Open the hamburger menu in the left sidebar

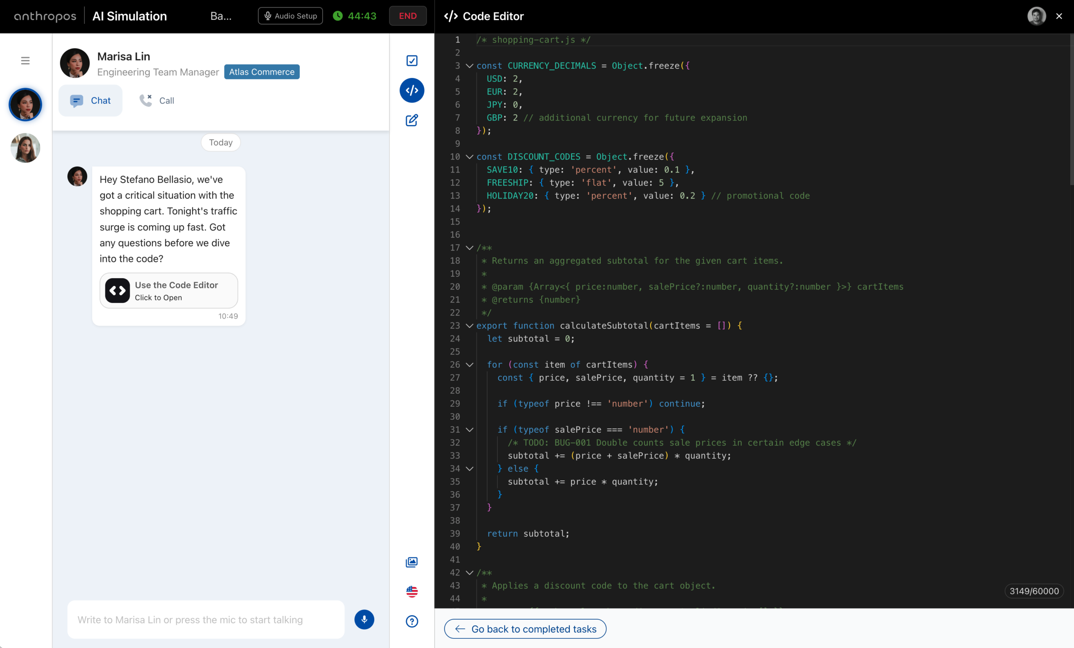(25, 60)
